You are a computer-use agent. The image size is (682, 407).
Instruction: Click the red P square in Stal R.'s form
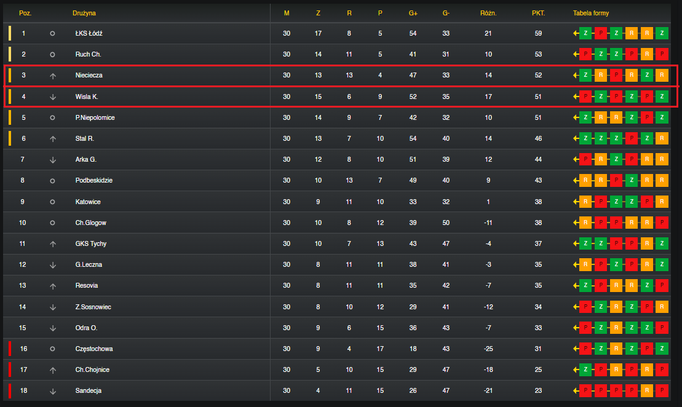(632, 138)
